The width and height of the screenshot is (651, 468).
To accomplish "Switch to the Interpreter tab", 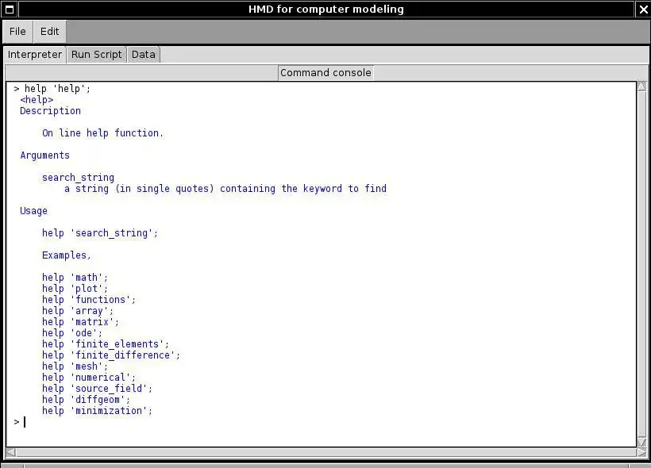I will click(35, 55).
